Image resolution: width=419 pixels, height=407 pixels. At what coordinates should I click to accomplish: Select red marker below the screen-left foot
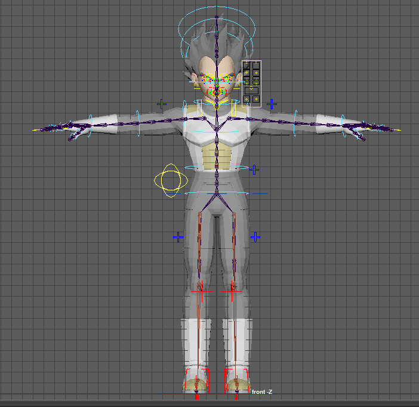coord(197,397)
